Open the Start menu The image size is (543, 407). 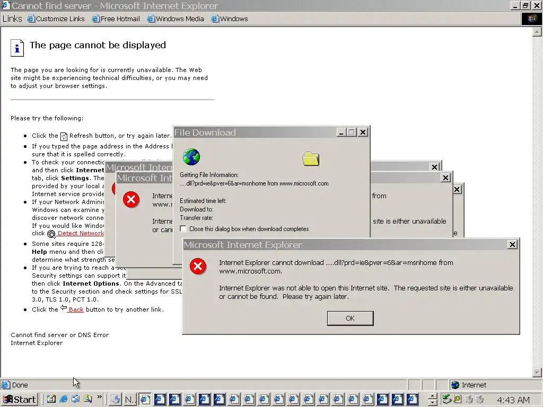coord(20,400)
